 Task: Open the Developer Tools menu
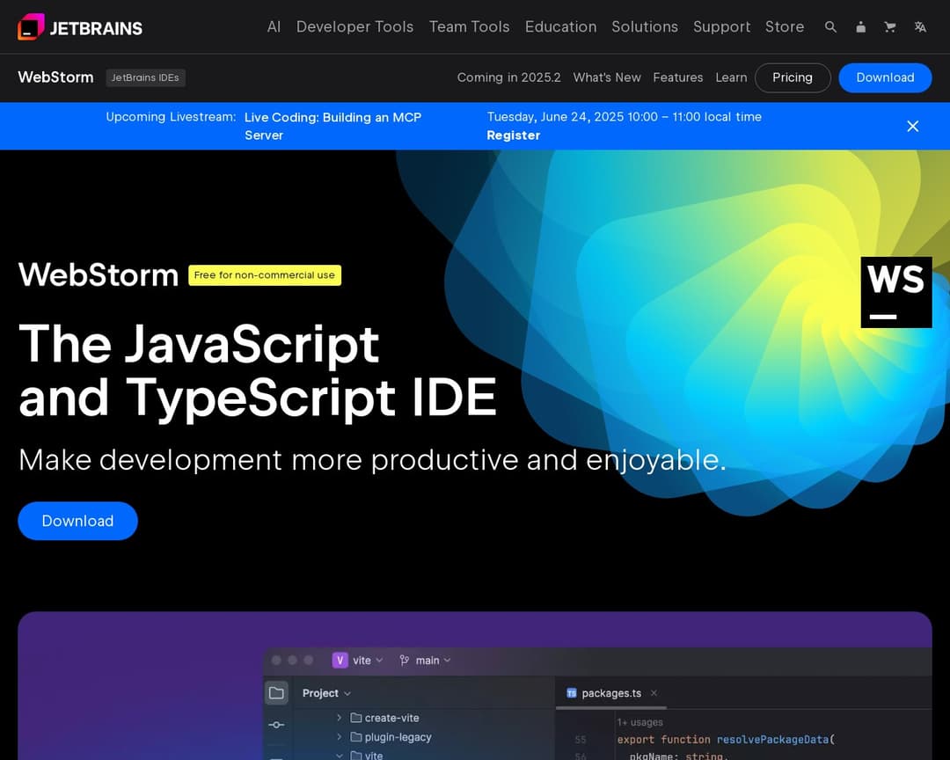pos(355,27)
